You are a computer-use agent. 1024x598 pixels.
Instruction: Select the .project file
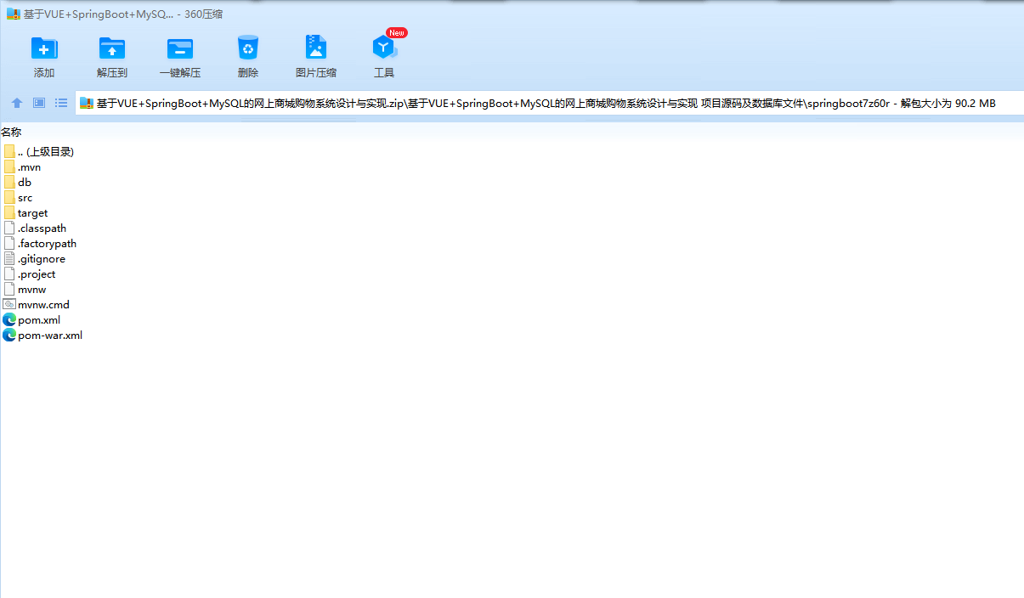click(x=30, y=274)
